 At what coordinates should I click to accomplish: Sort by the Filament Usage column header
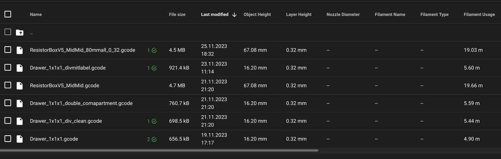point(479,15)
